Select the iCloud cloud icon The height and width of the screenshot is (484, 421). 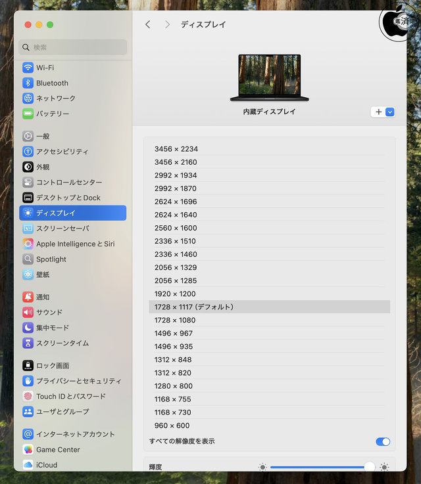(x=28, y=465)
